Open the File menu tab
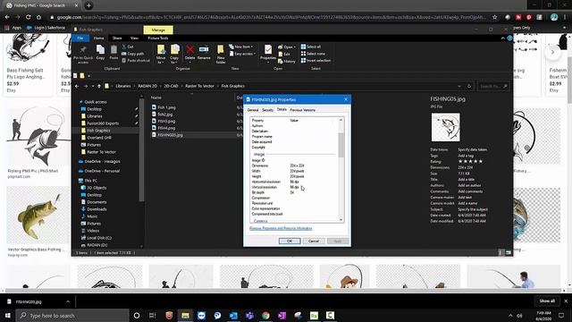 80,38
